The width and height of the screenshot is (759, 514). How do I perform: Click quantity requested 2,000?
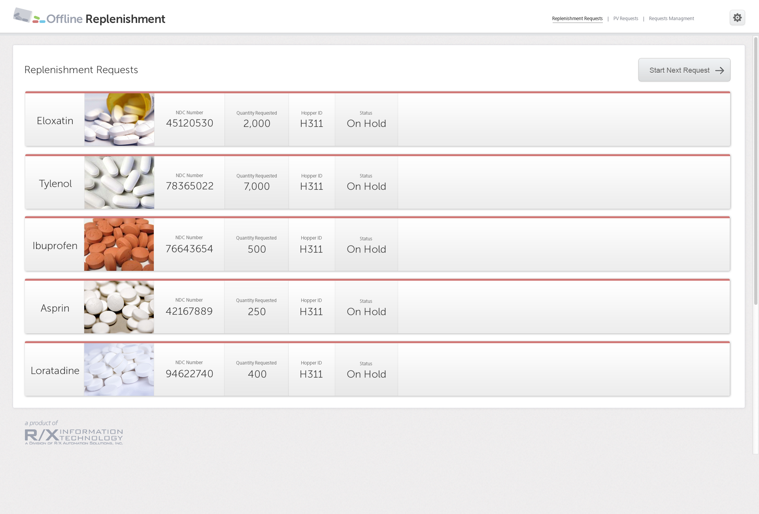tap(257, 123)
